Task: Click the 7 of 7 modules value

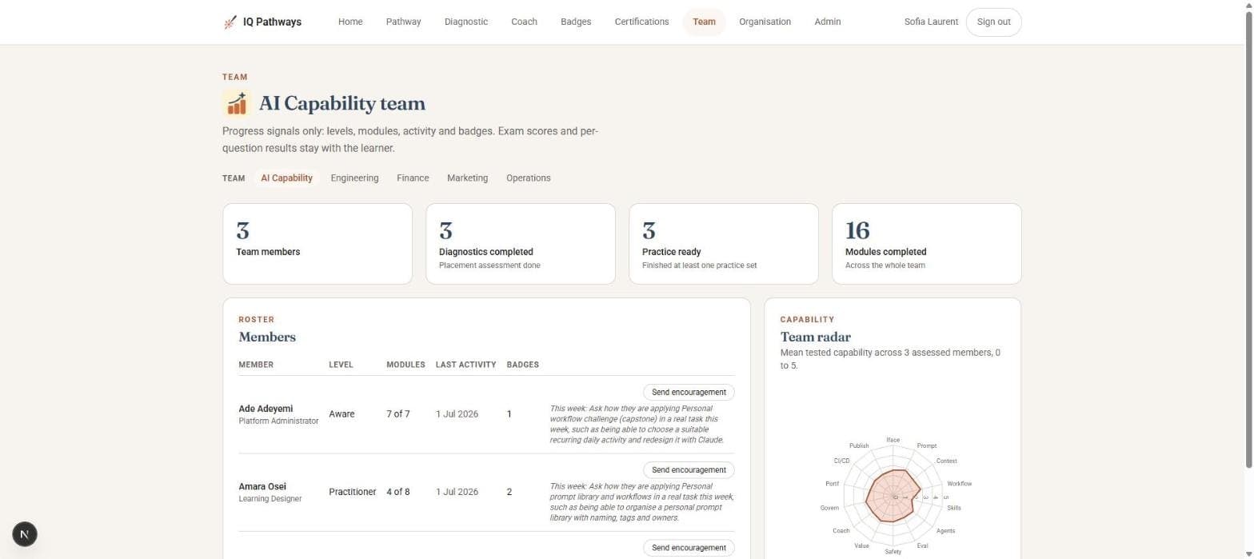Action: [x=398, y=414]
